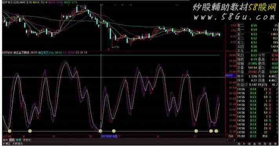Screen dimensions: 279x146
Task: Click the last smiley signal marker on the right
Action: (x=216, y=131)
